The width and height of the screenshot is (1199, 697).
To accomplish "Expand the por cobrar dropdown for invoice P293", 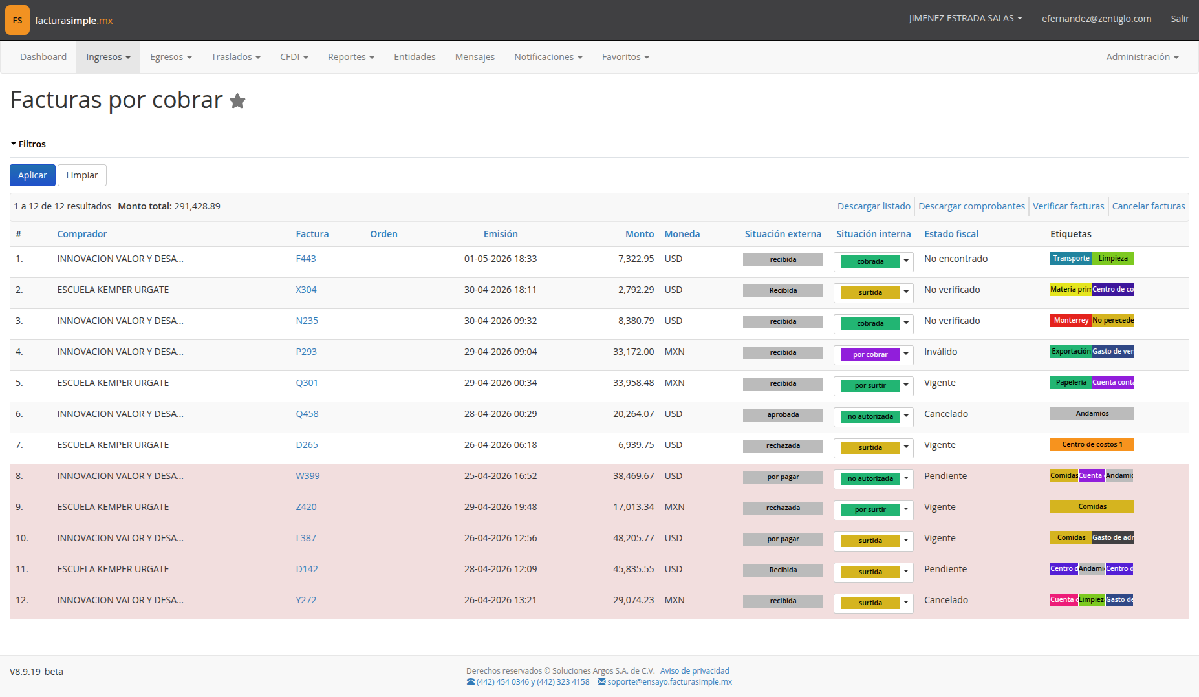I will pyautogui.click(x=906, y=354).
